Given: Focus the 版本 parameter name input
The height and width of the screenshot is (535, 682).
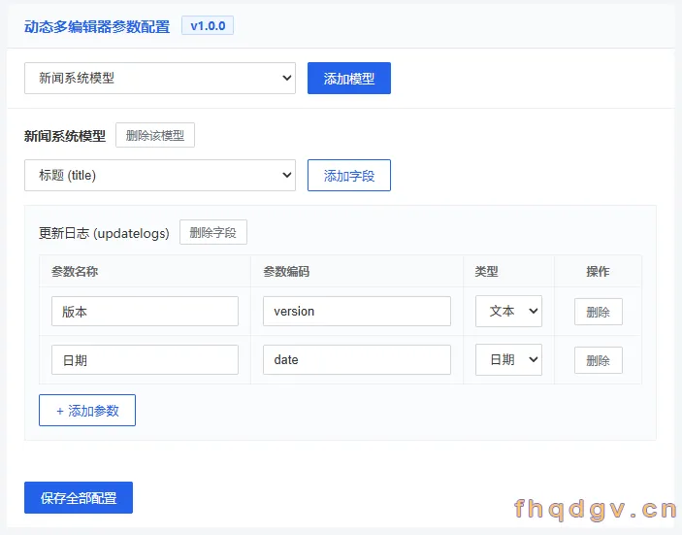Looking at the screenshot, I should (x=145, y=312).
